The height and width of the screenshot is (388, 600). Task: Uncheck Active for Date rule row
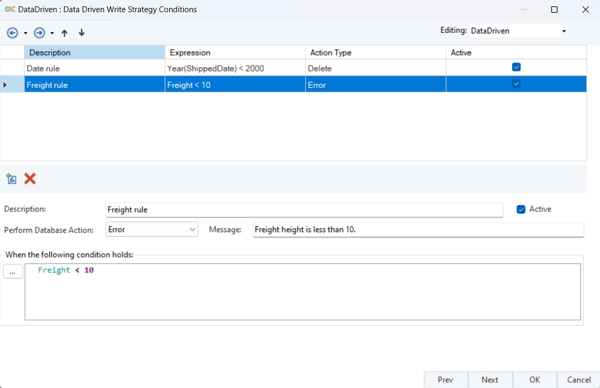(516, 67)
